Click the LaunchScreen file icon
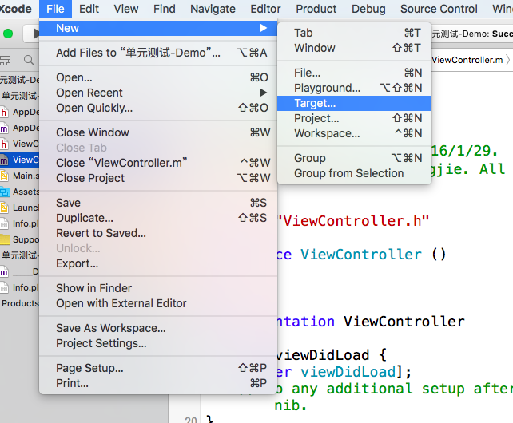Screen dimensions: 513x423 [5, 208]
